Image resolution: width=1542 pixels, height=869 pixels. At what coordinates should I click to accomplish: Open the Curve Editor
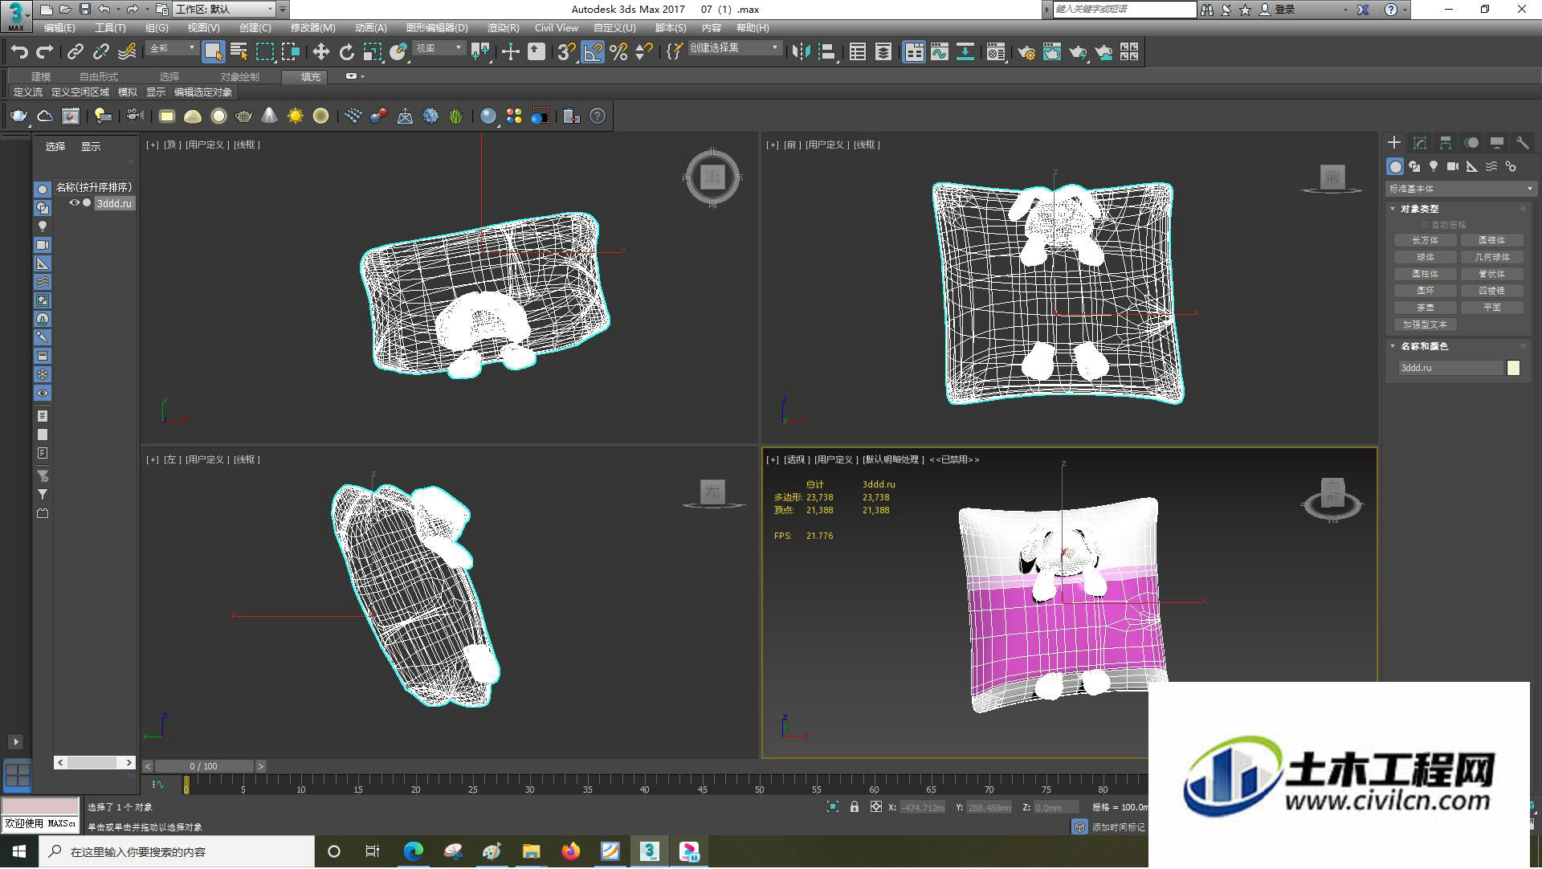[939, 52]
